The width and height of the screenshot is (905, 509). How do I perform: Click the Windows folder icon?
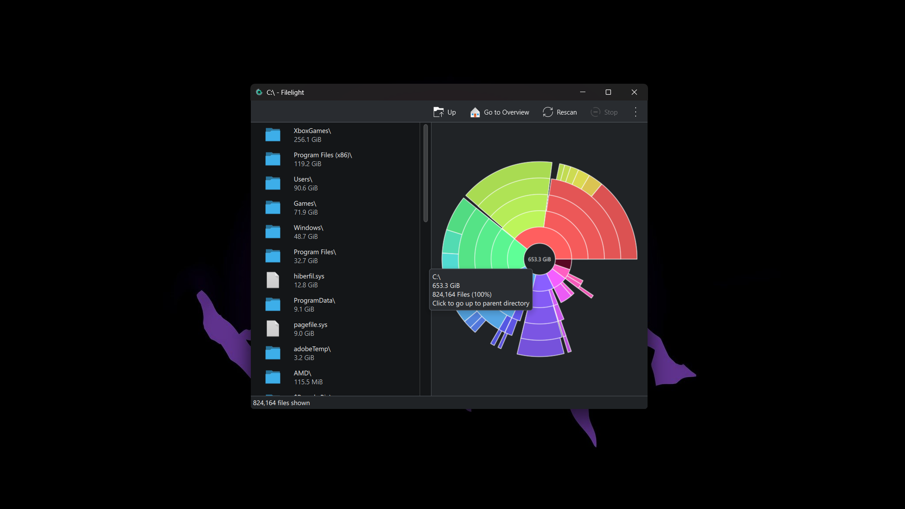click(x=273, y=232)
